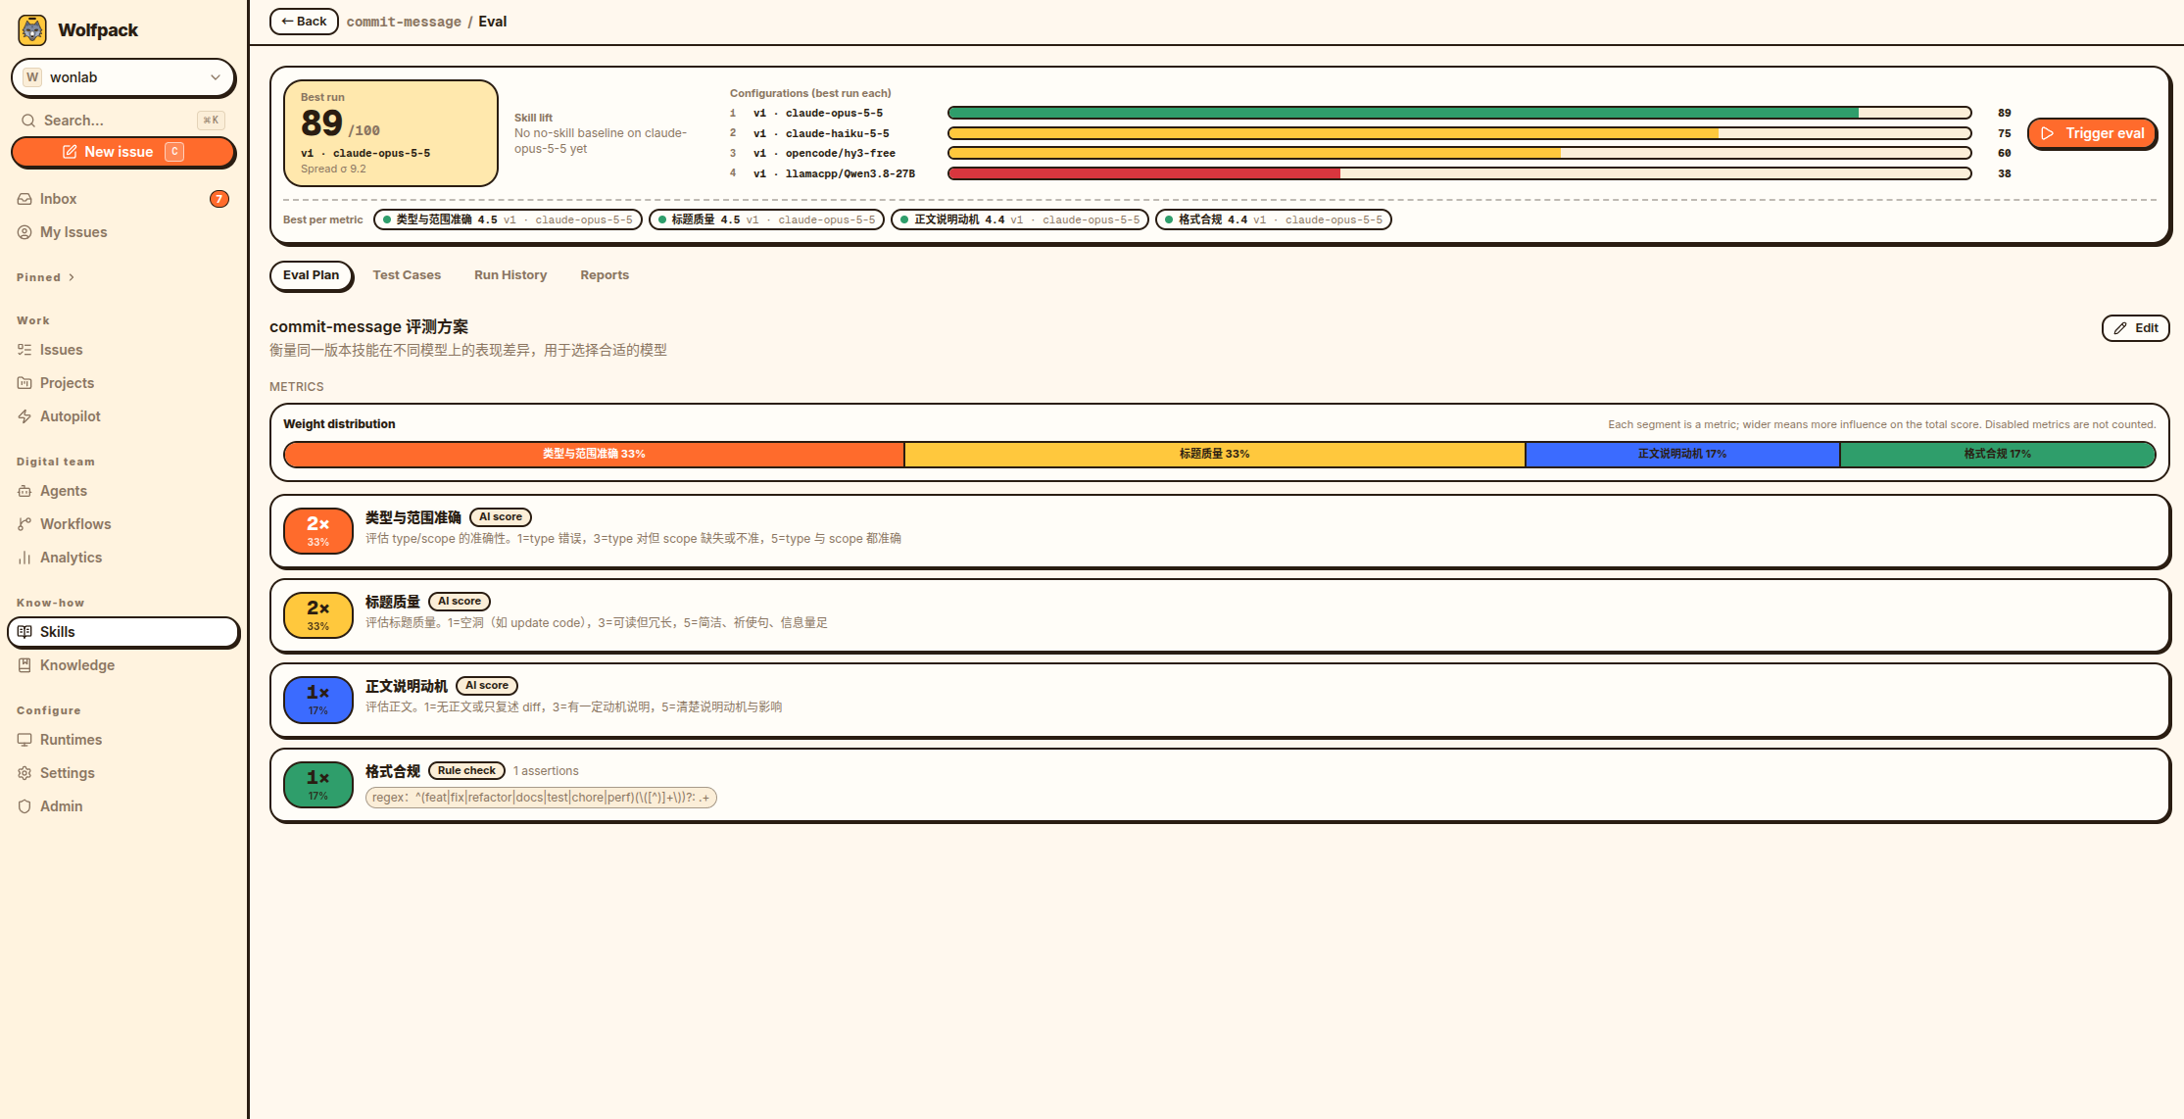Click the search magnifier icon
The image size is (2184, 1119).
pyautogui.click(x=28, y=121)
